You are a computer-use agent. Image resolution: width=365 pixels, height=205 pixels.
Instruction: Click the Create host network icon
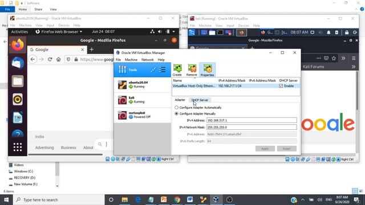[177, 70]
